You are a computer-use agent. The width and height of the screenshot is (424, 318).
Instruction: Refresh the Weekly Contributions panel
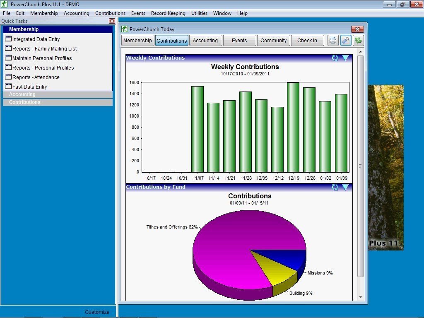335,58
